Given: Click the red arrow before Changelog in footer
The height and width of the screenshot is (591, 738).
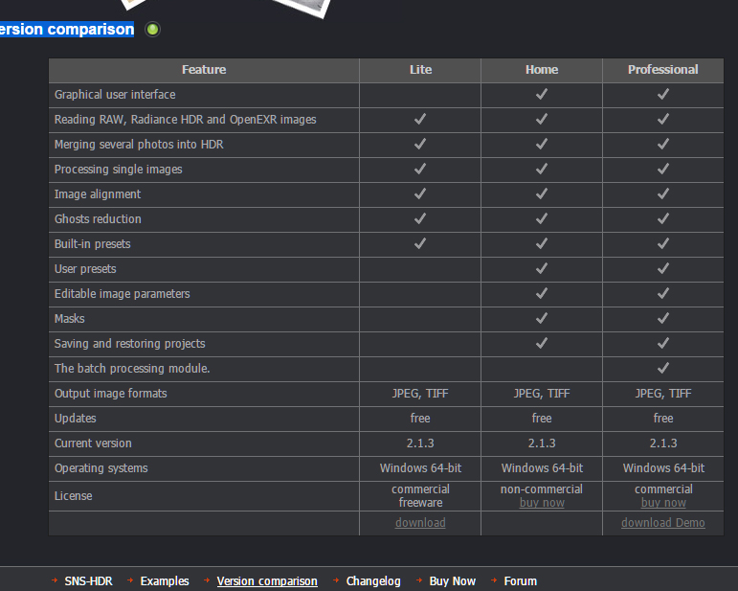Looking at the screenshot, I should (x=336, y=580).
